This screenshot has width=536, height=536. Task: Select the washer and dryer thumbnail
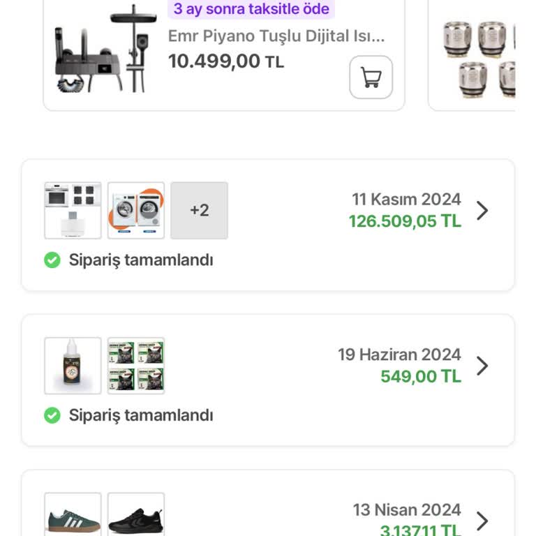(x=136, y=210)
